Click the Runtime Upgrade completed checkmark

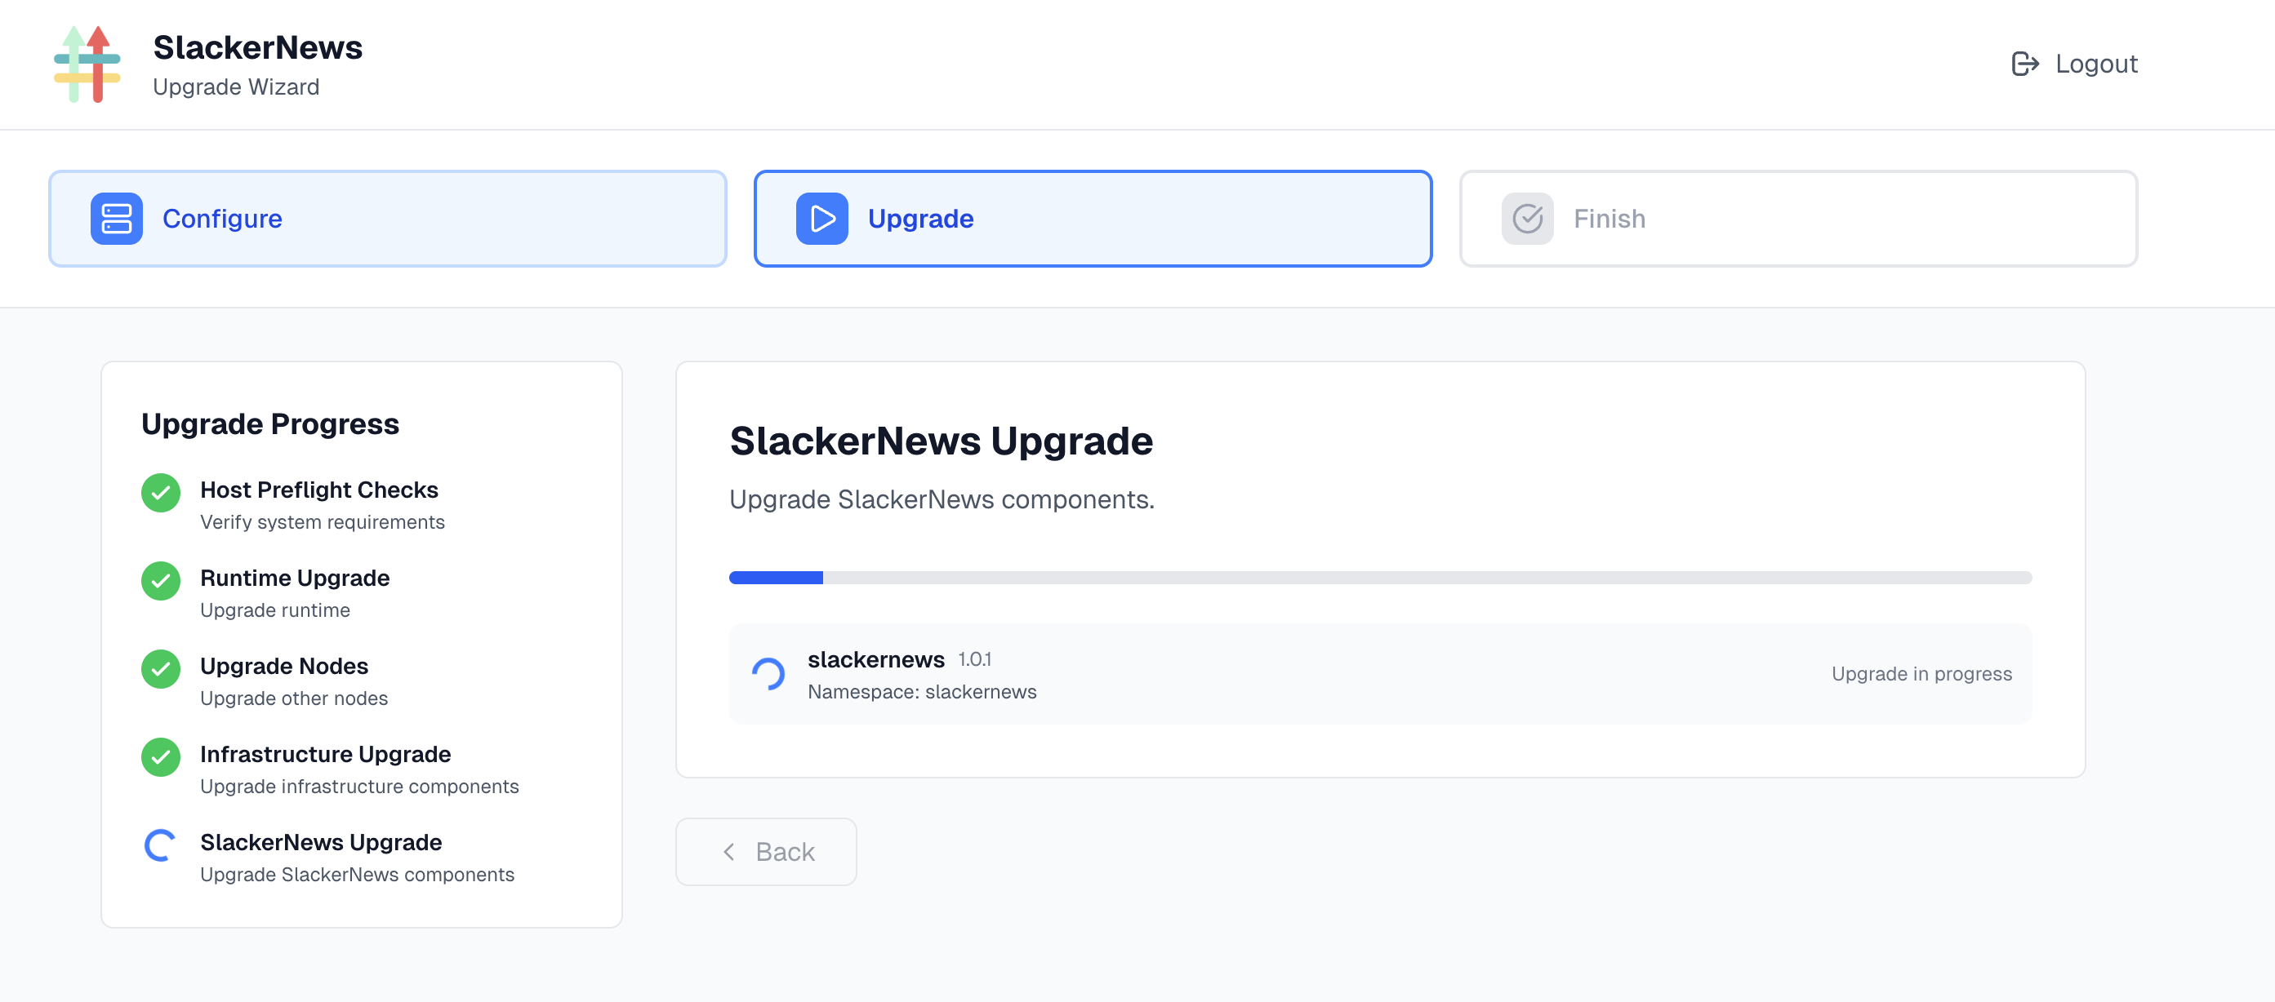click(x=160, y=581)
